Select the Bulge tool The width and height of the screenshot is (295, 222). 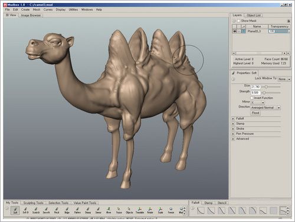pos(67,210)
